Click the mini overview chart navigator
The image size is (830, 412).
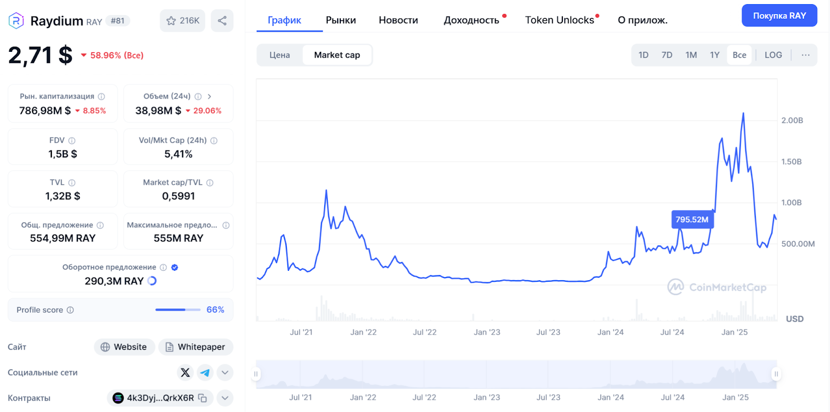[x=516, y=374]
